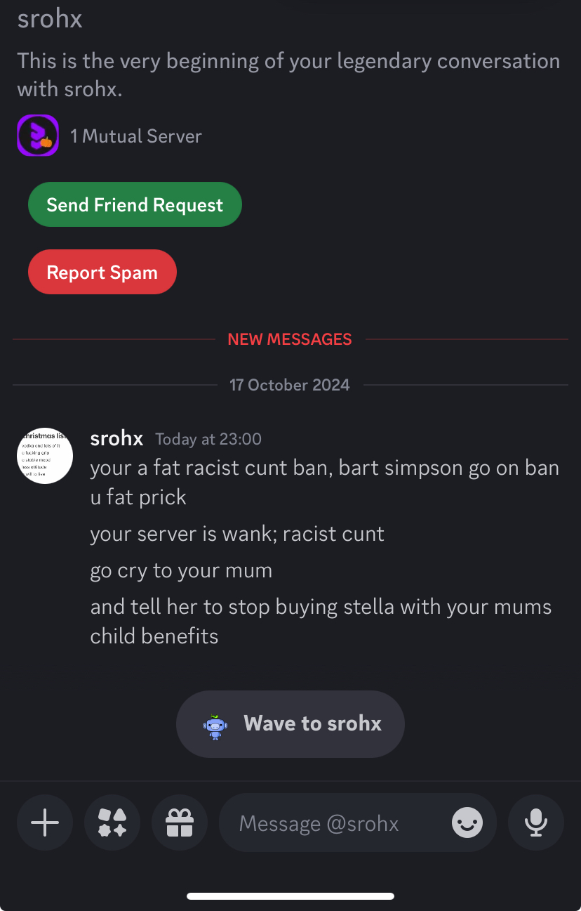Open srohx's profile avatar in message
Viewport: 581px width, 911px height.
pyautogui.click(x=45, y=455)
